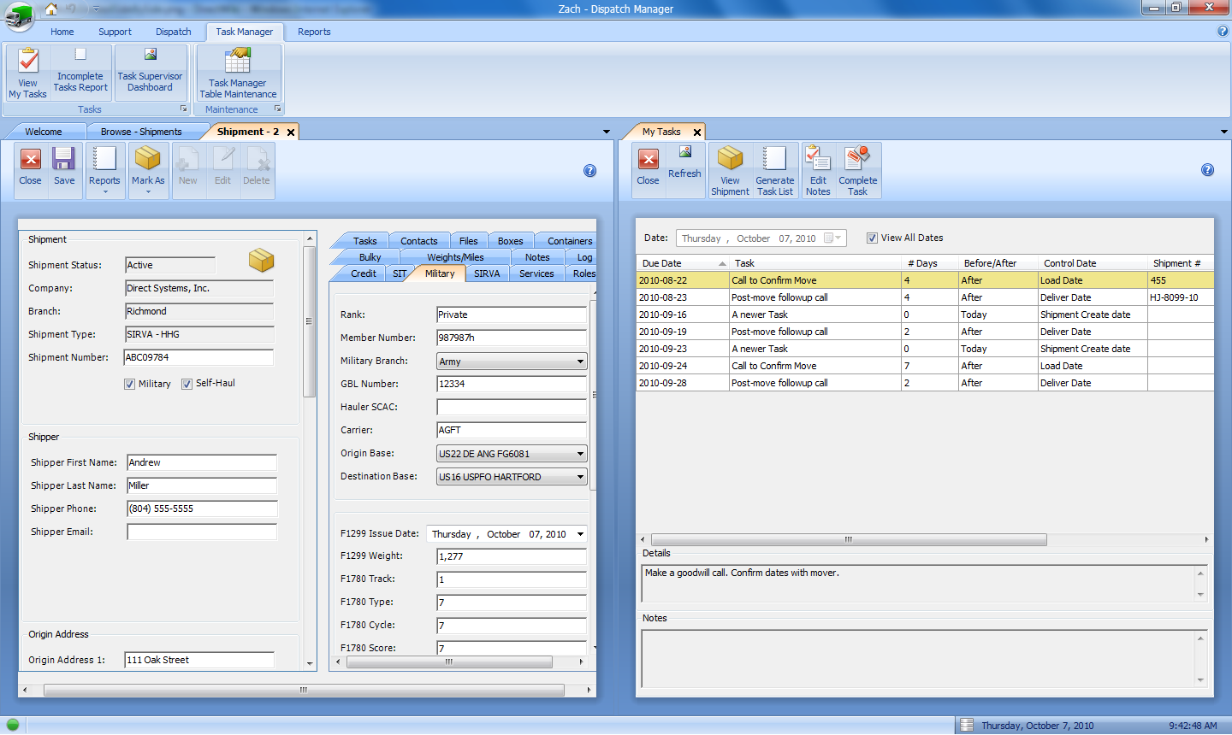Refresh the My Tasks list

(x=684, y=162)
